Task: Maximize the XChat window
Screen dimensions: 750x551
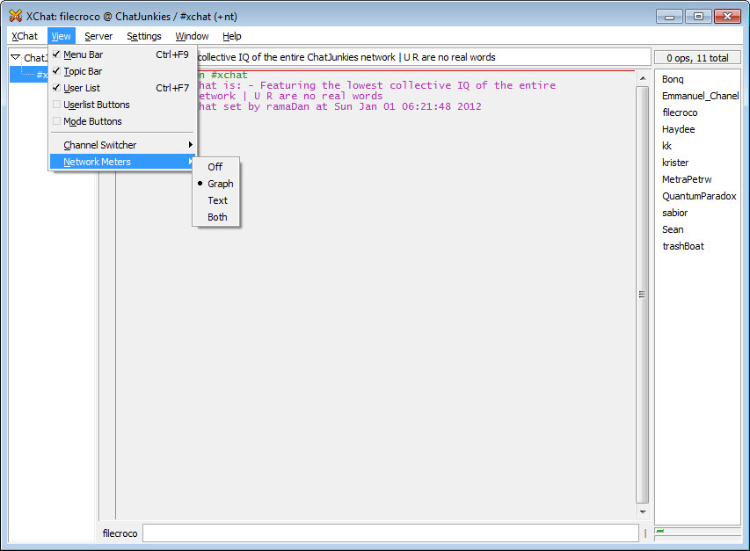Action: [698, 17]
